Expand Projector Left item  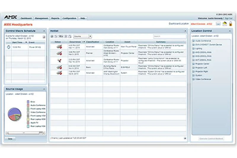tap(193, 68)
